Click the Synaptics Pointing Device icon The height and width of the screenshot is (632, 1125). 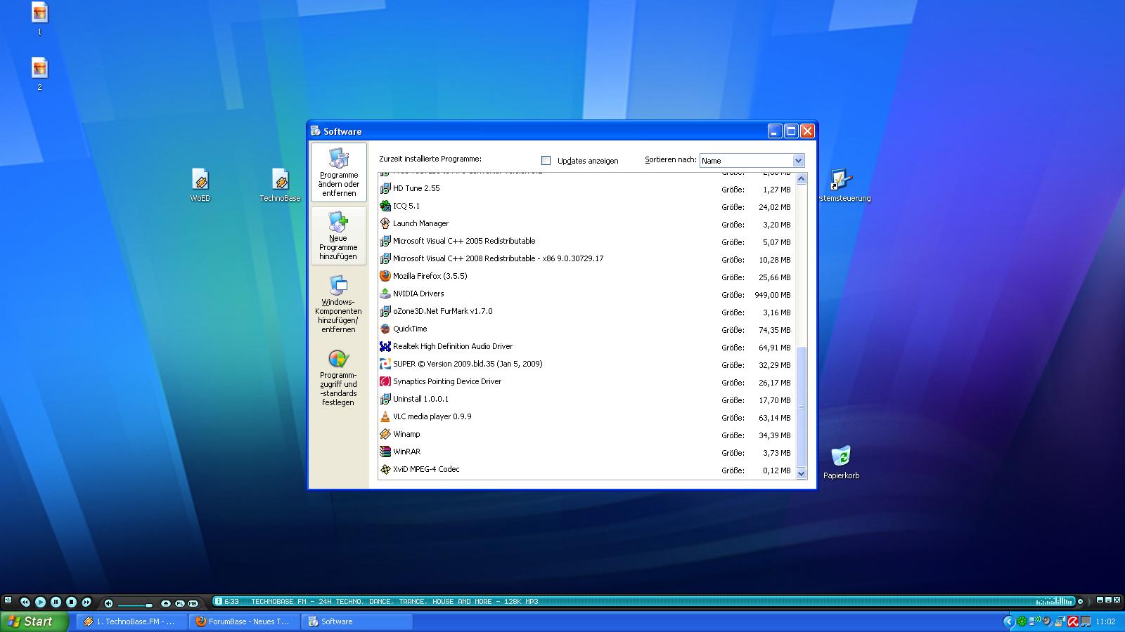point(385,381)
